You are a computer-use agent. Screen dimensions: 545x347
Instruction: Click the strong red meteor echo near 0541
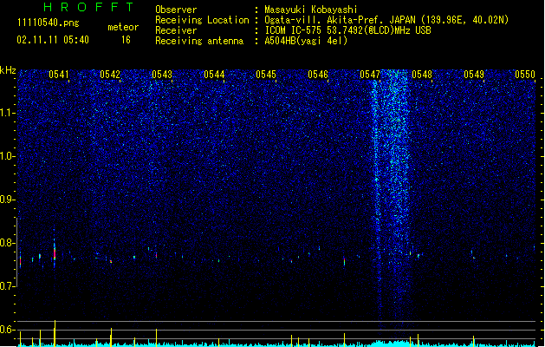click(x=55, y=252)
